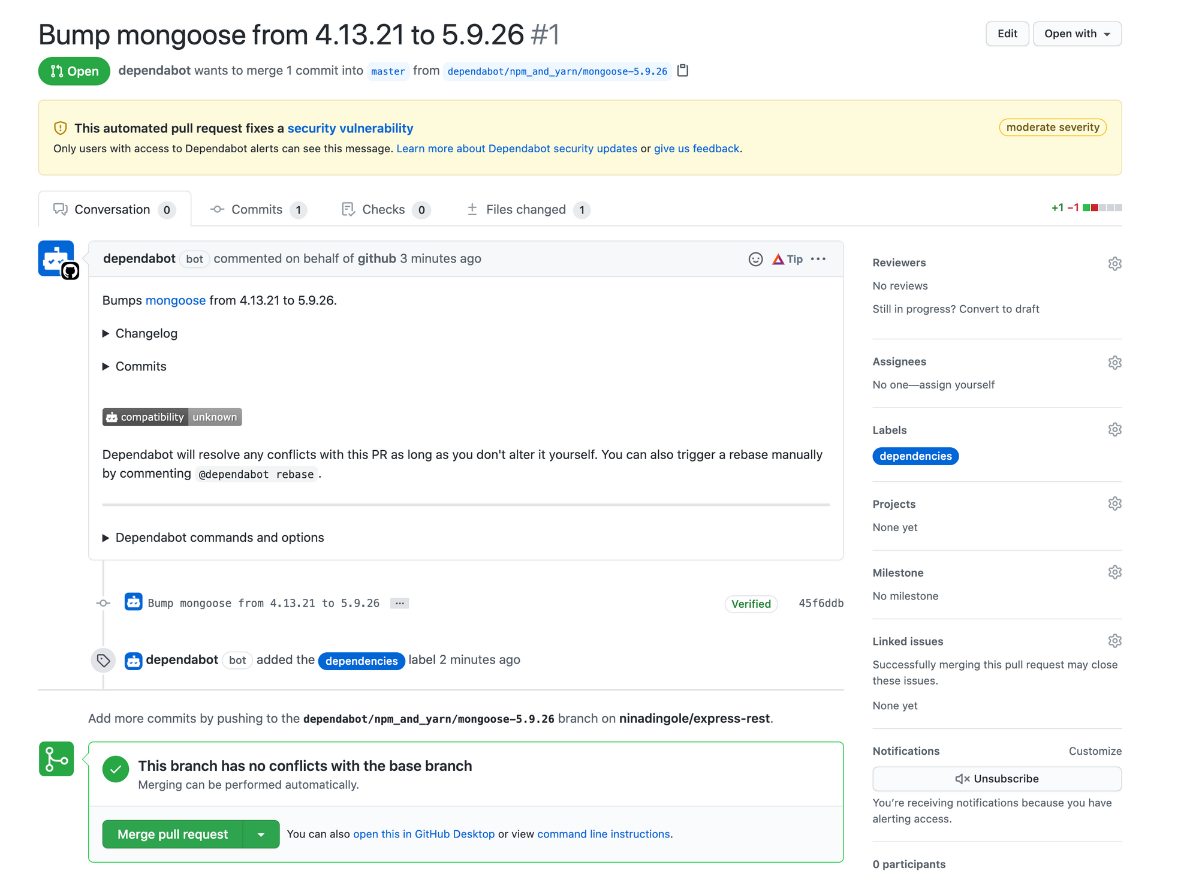Click the Assignees gear icon
Screen dimensions: 1199x877
click(1114, 363)
